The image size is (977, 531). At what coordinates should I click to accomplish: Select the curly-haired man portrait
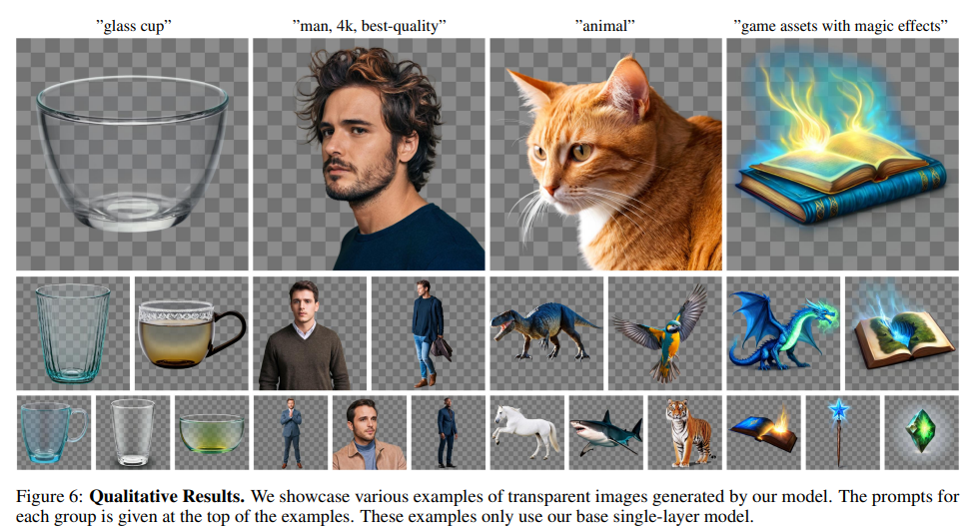[369, 154]
